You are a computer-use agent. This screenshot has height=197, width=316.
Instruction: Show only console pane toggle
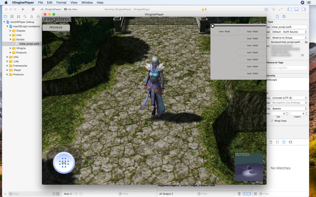point(249,194)
